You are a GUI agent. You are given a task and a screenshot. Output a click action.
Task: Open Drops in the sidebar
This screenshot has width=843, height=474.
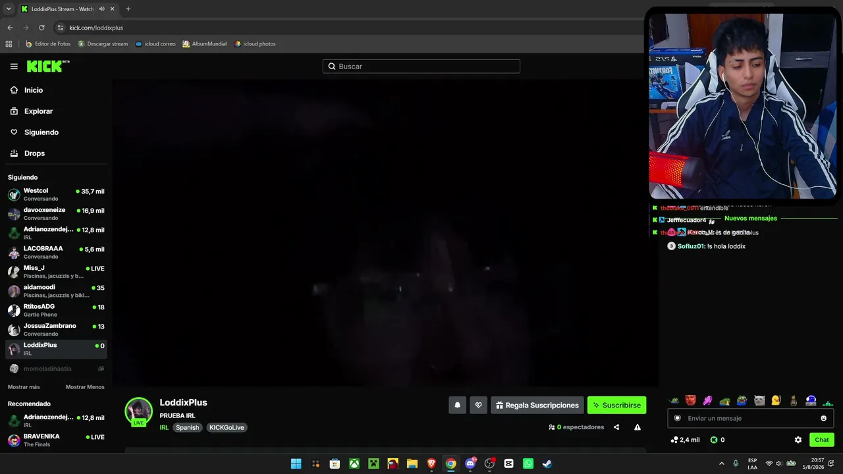[34, 153]
